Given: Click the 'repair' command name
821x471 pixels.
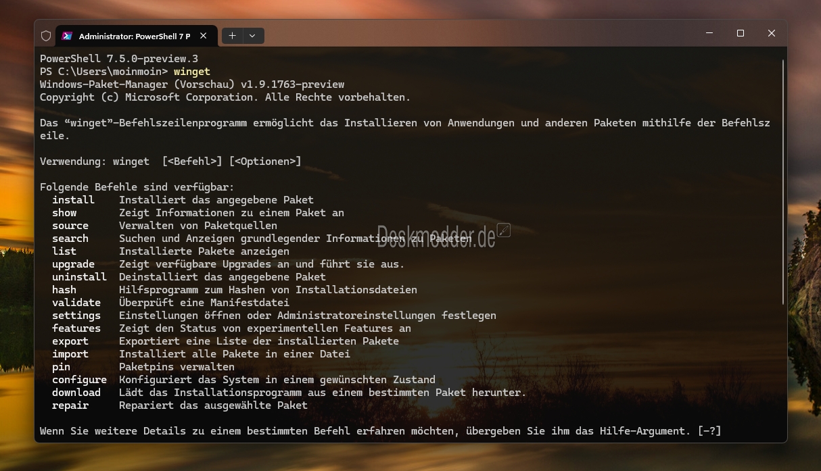Looking at the screenshot, I should pyautogui.click(x=70, y=405).
